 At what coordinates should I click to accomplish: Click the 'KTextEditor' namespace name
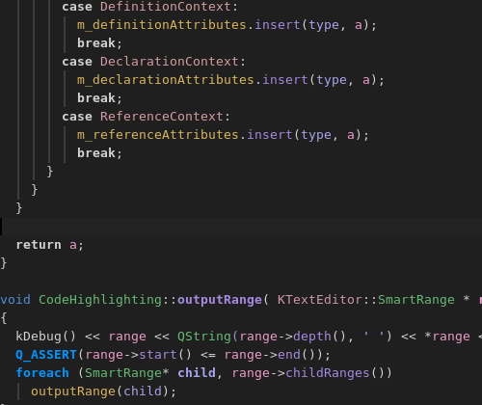pos(320,300)
